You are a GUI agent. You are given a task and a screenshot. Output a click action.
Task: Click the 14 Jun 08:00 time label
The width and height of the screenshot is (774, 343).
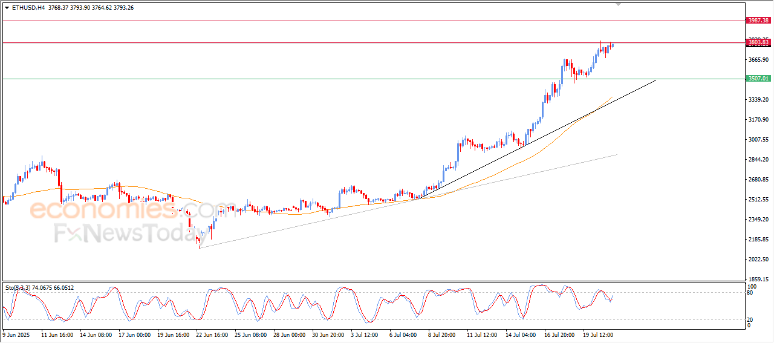click(96, 334)
